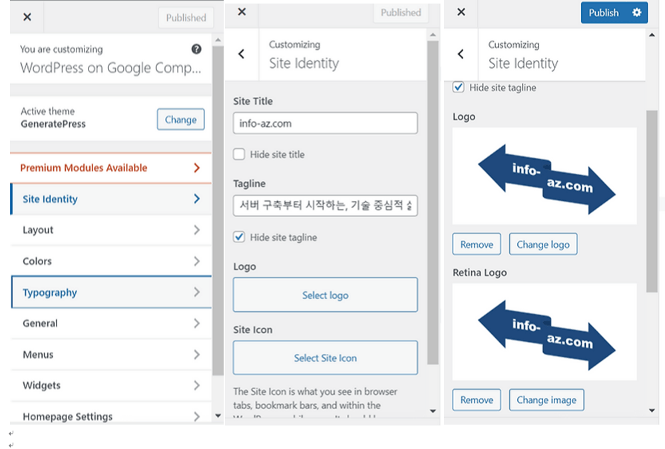The image size is (665, 449).
Task: Click the middle panel's vertical scrollbar
Action: 433,200
